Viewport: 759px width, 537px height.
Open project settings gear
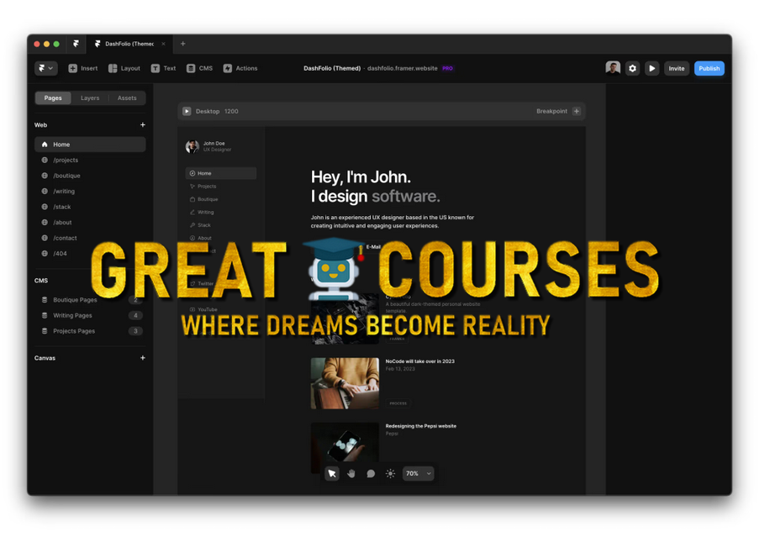(x=632, y=68)
